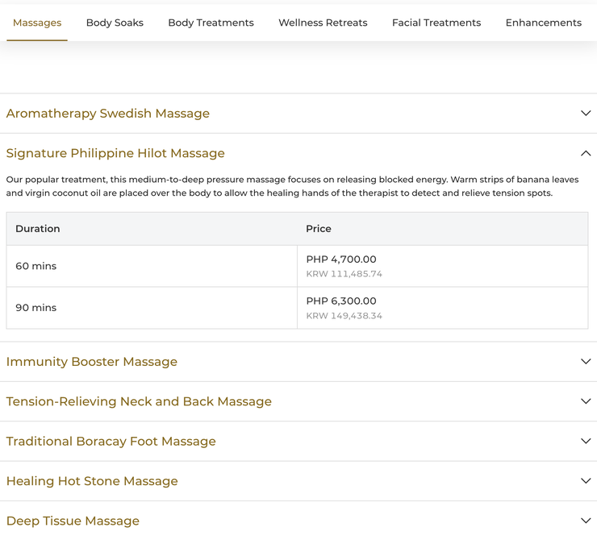Click the Hilot massage description paragraph
597x548 pixels.
pos(292,186)
